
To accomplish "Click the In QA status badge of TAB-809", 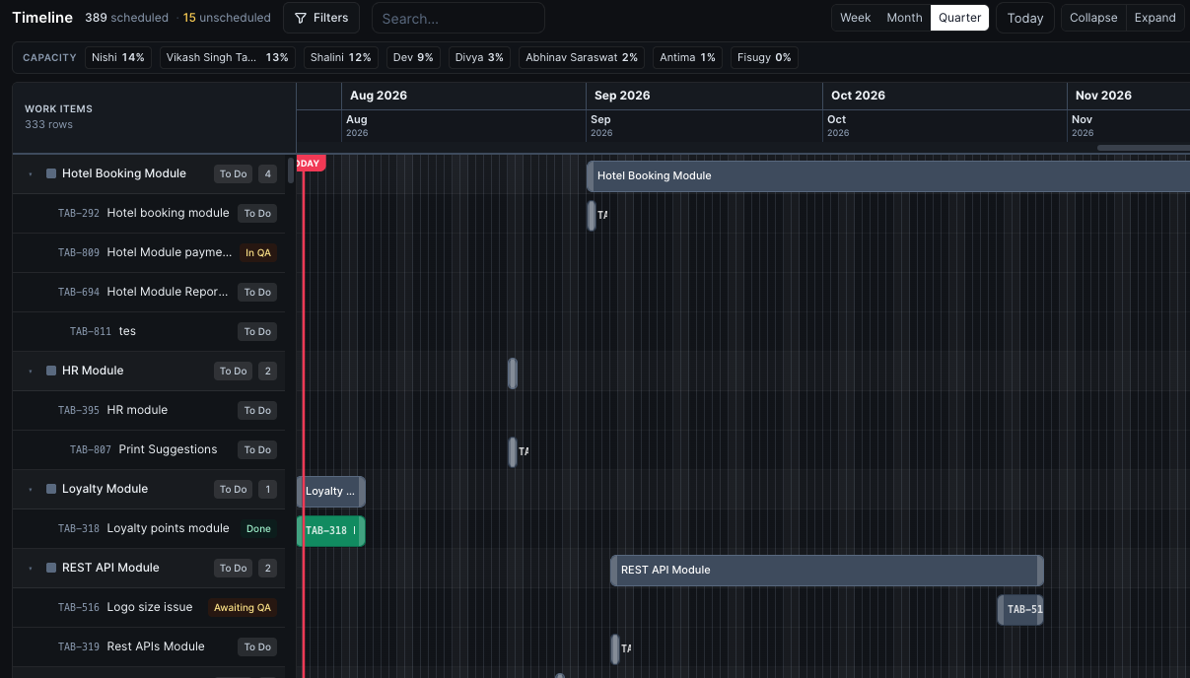I will point(257,253).
